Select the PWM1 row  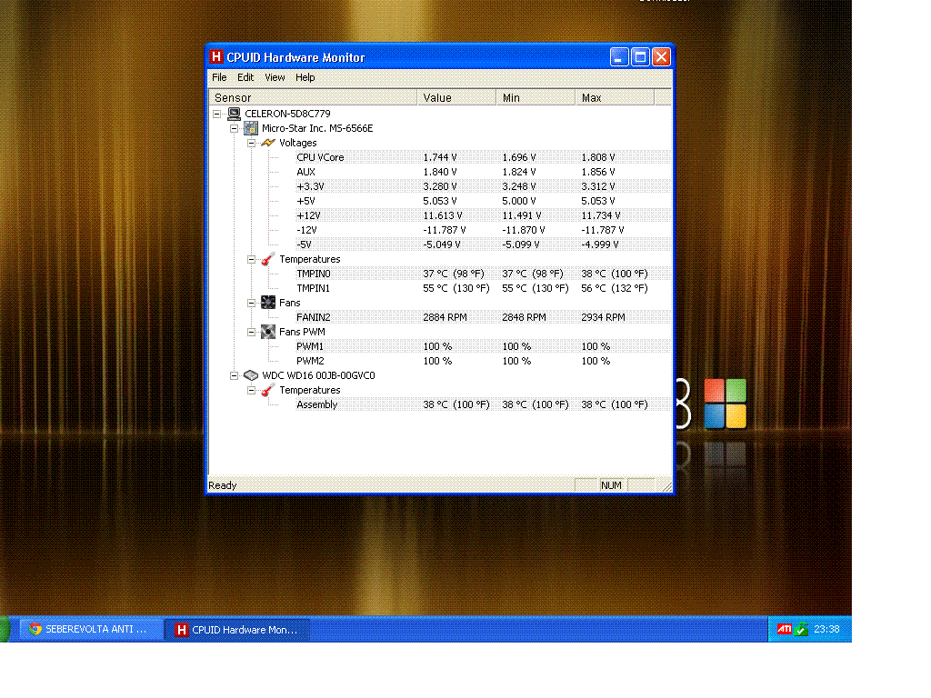484,346
